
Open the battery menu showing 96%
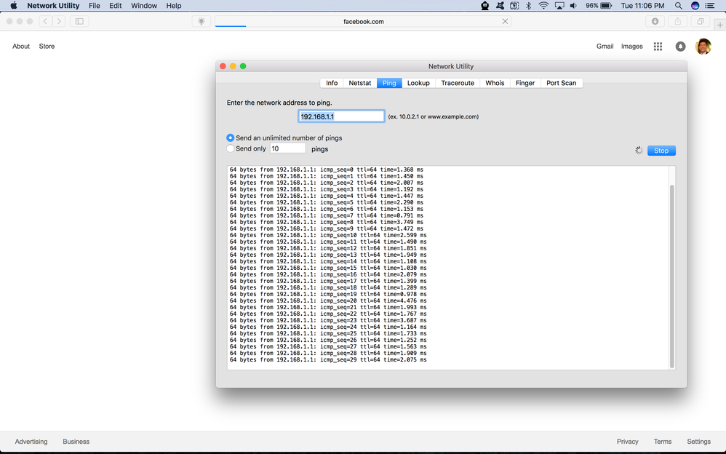click(598, 5)
